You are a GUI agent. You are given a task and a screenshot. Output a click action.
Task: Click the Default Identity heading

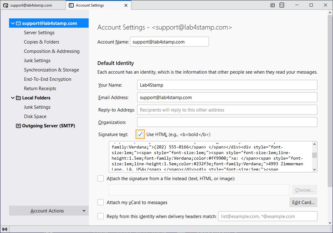click(x=116, y=63)
